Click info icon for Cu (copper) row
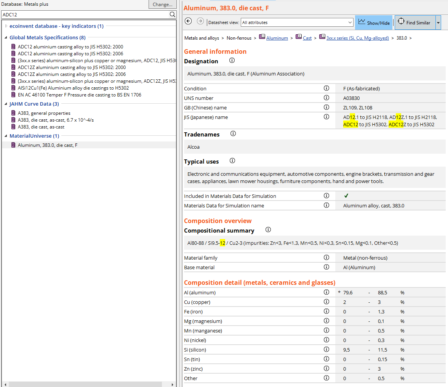This screenshot has width=448, height=387. pos(326,302)
